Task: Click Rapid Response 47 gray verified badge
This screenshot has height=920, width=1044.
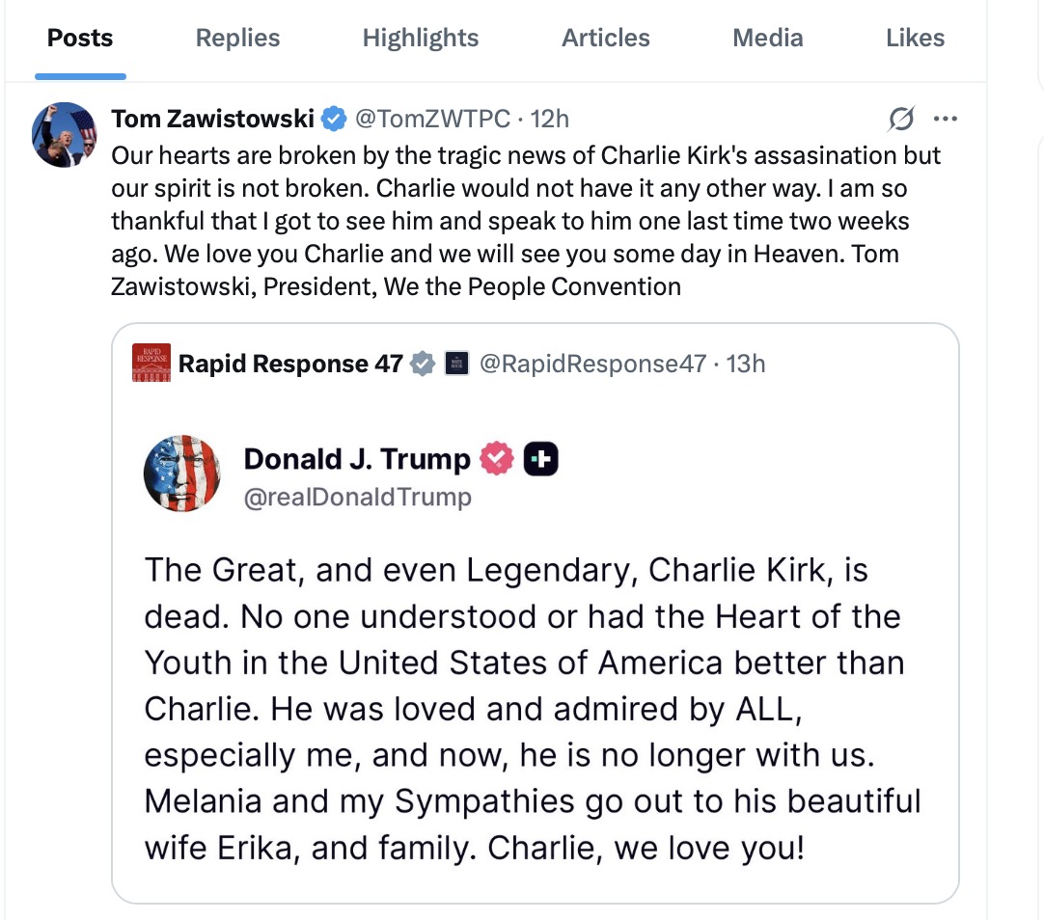Action: click(422, 364)
